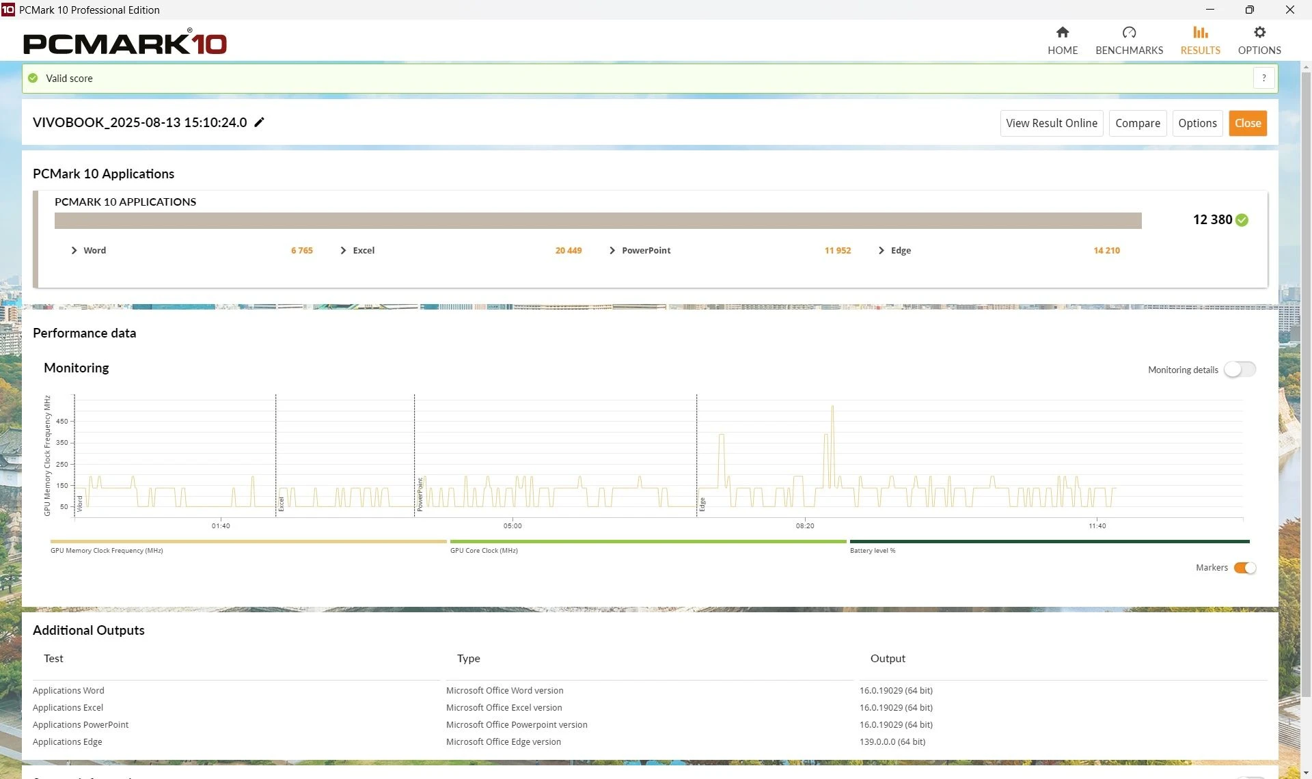Viewport: 1312px width, 779px height.
Task: Click the Edge marker in chart
Action: coord(702,504)
